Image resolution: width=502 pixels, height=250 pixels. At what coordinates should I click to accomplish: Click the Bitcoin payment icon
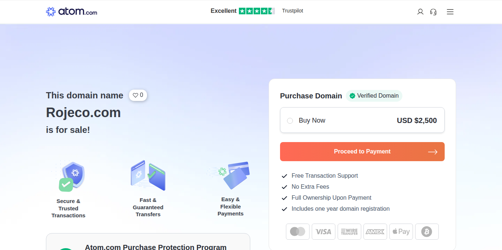[427, 232]
